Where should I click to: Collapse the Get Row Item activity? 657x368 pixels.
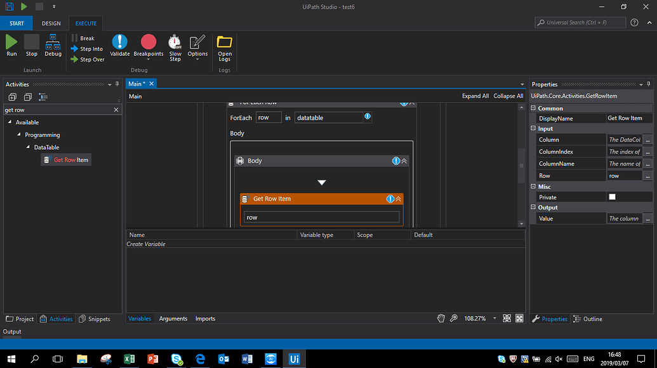tap(399, 199)
